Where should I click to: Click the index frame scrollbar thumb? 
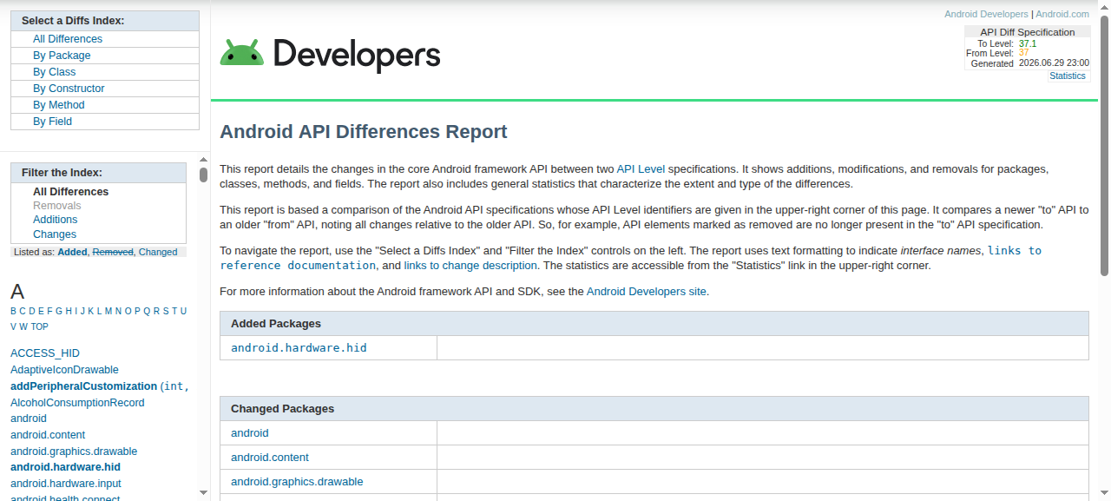coord(203,175)
